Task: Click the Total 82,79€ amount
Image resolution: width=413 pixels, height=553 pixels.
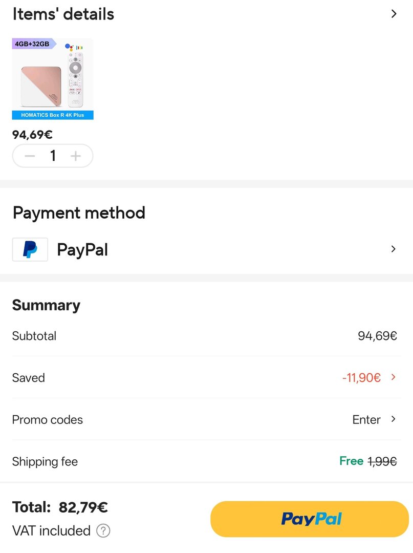Action: [83, 507]
